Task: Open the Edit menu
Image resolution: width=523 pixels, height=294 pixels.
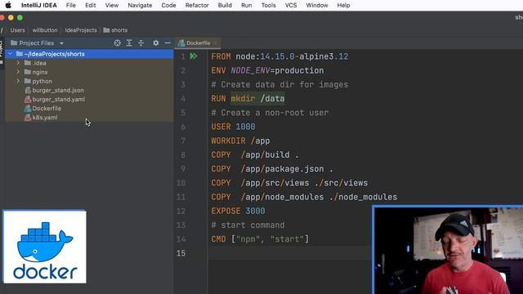Action: 91,6
